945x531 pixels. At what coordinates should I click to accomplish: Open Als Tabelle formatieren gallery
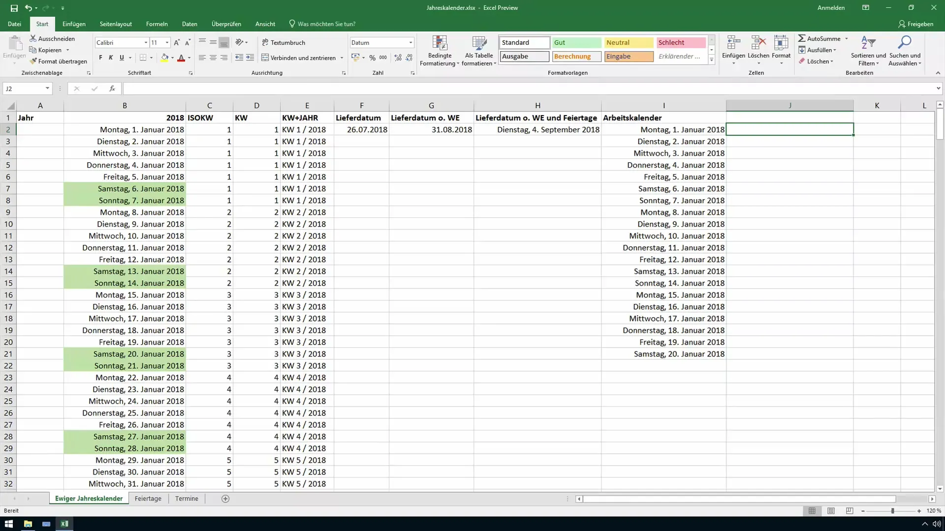479,51
